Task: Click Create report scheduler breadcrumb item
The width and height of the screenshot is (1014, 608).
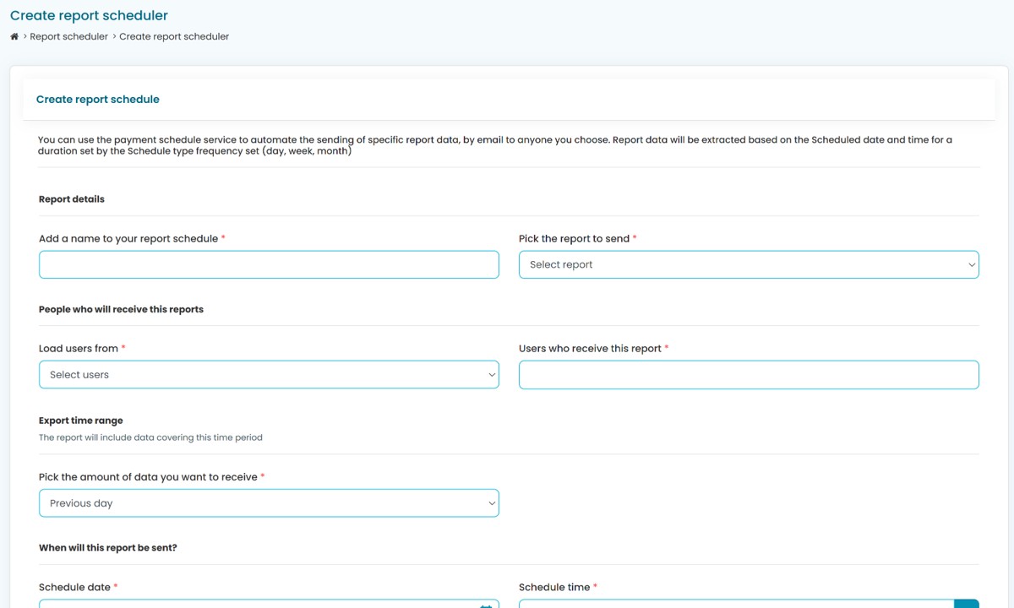Action: pos(174,36)
